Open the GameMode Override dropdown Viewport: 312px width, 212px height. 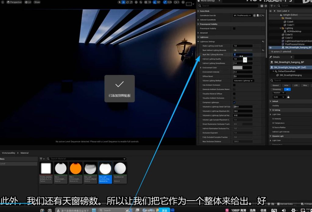tap(243, 15)
